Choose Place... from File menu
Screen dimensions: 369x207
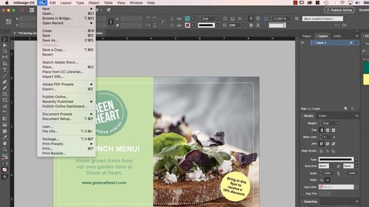click(x=48, y=67)
